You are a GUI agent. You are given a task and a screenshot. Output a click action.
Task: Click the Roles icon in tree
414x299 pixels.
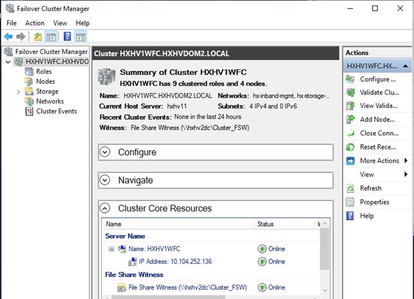point(29,71)
